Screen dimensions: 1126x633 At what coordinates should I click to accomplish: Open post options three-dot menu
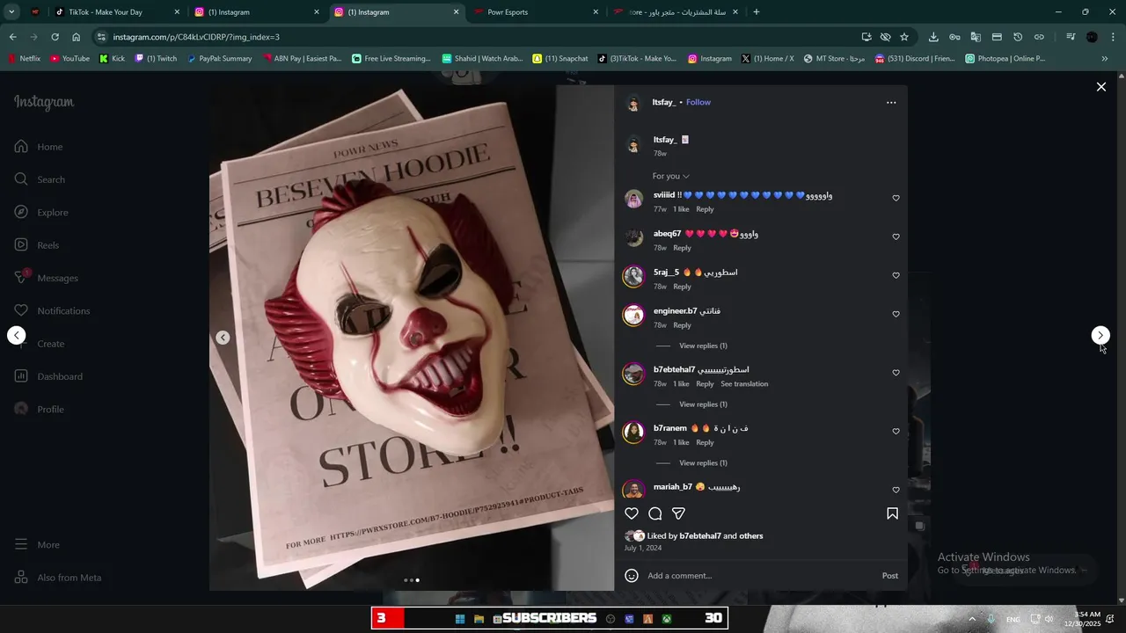point(891,103)
